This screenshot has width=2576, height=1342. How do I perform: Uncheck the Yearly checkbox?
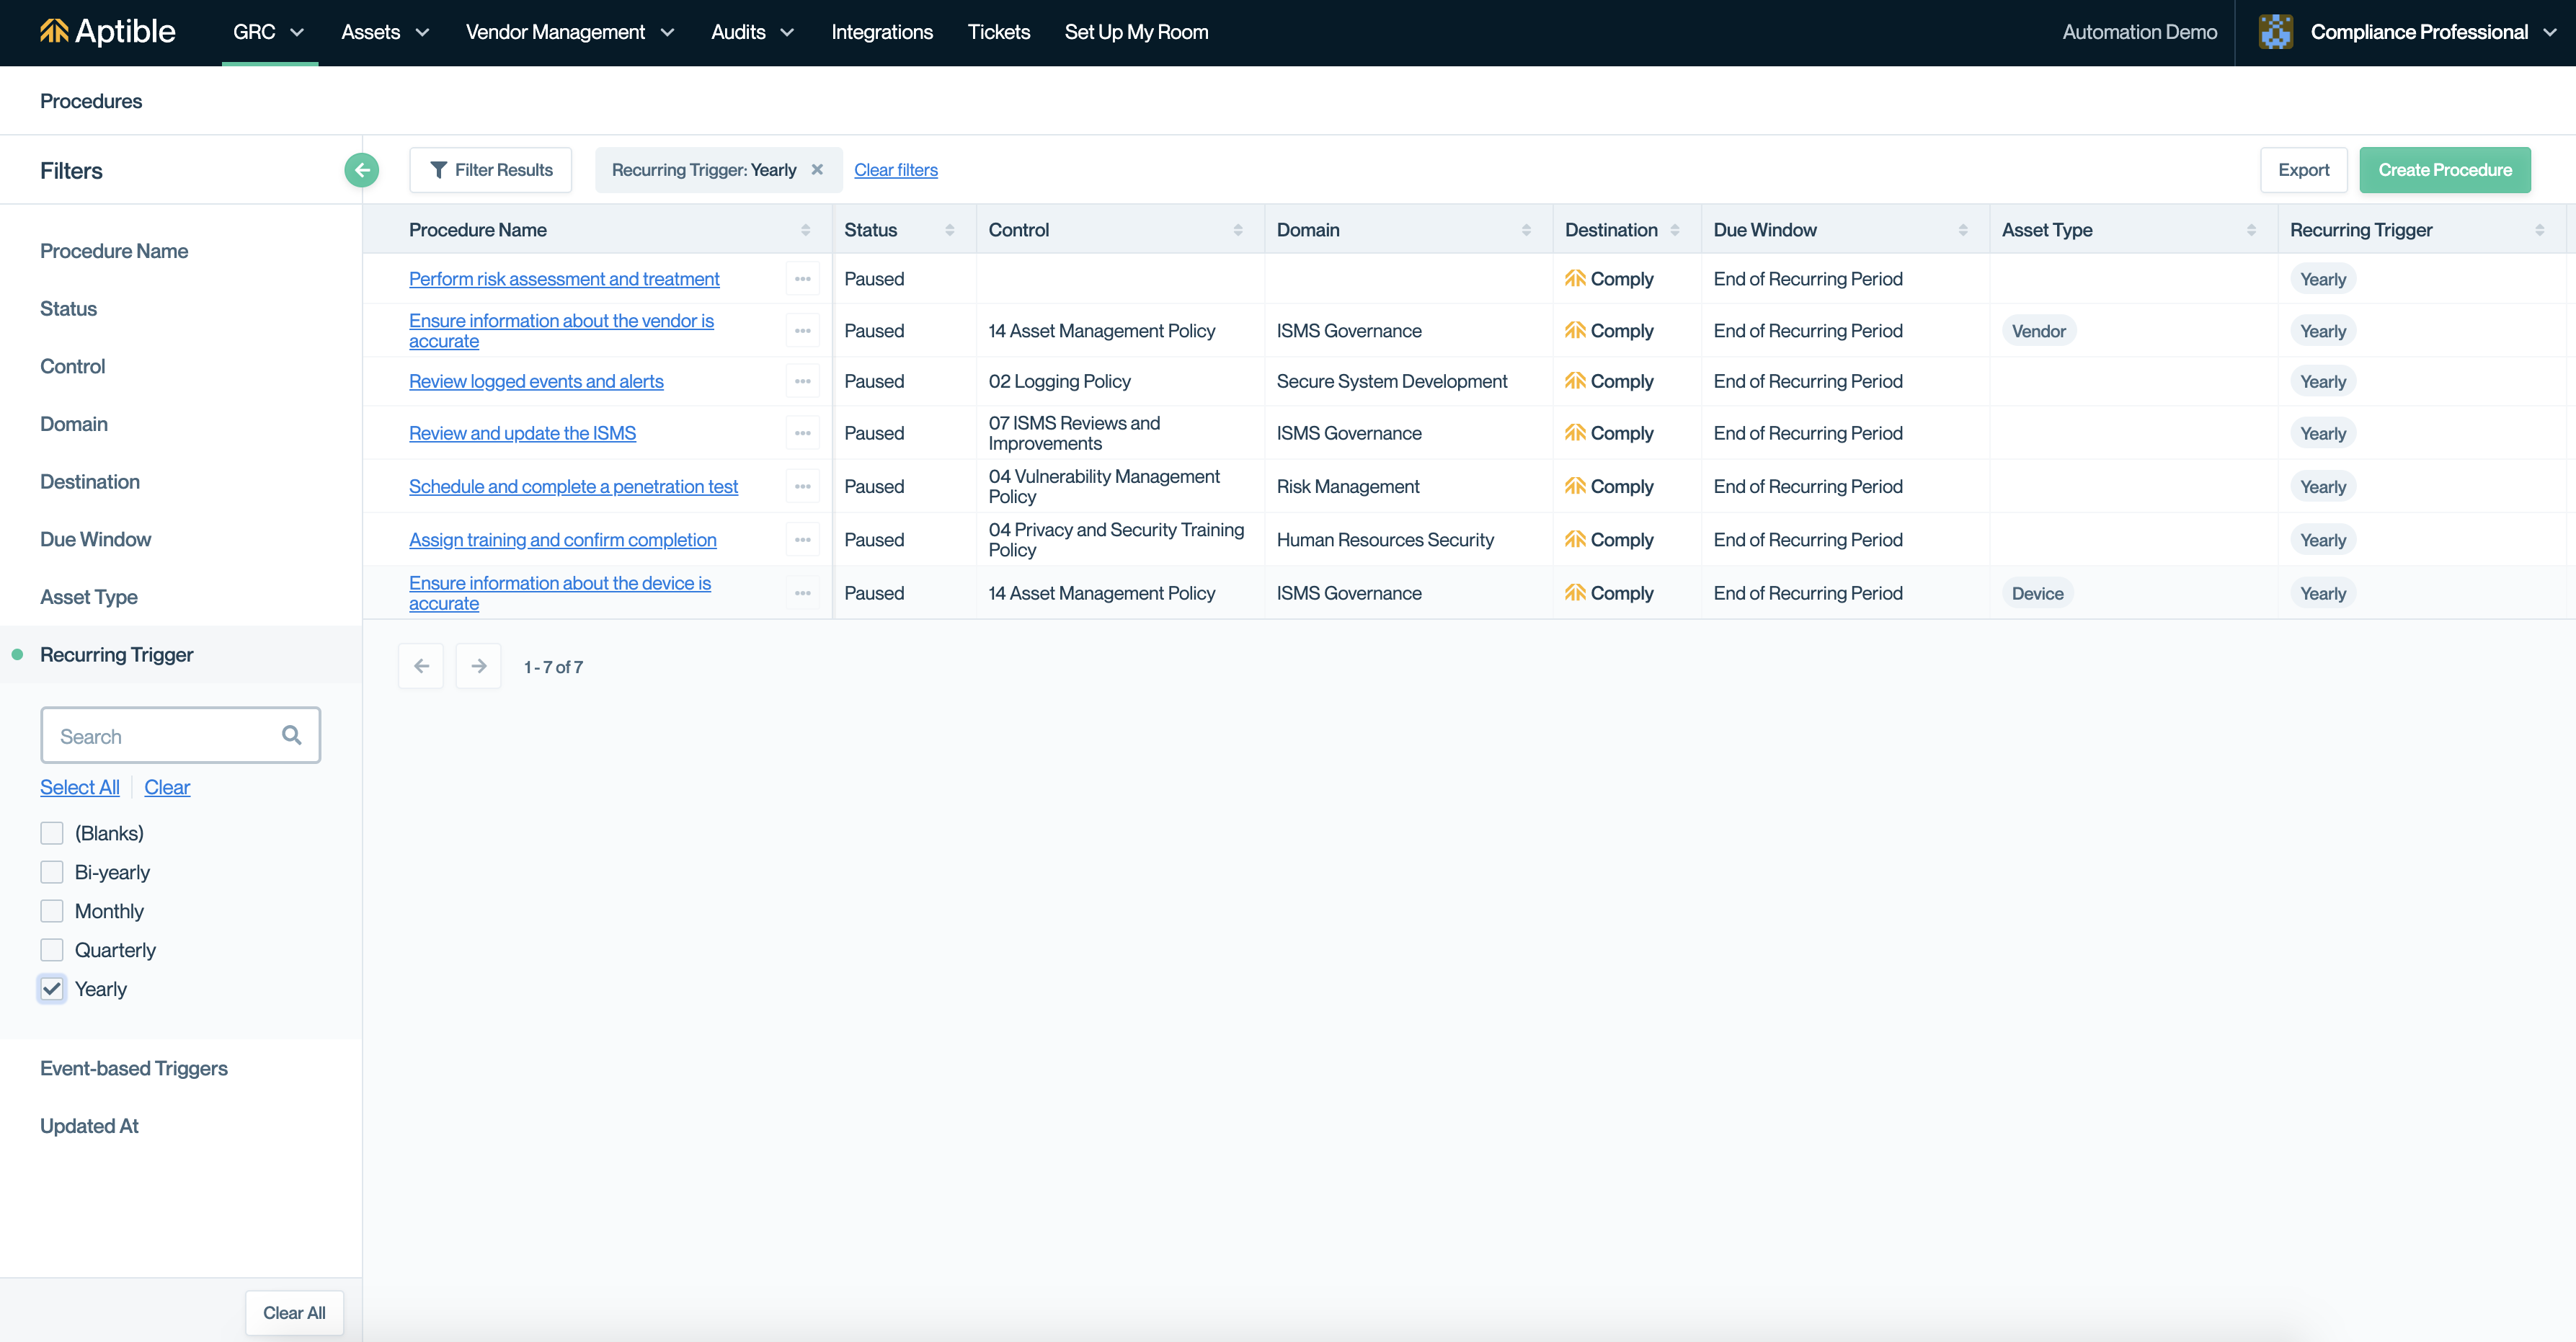[x=52, y=988]
